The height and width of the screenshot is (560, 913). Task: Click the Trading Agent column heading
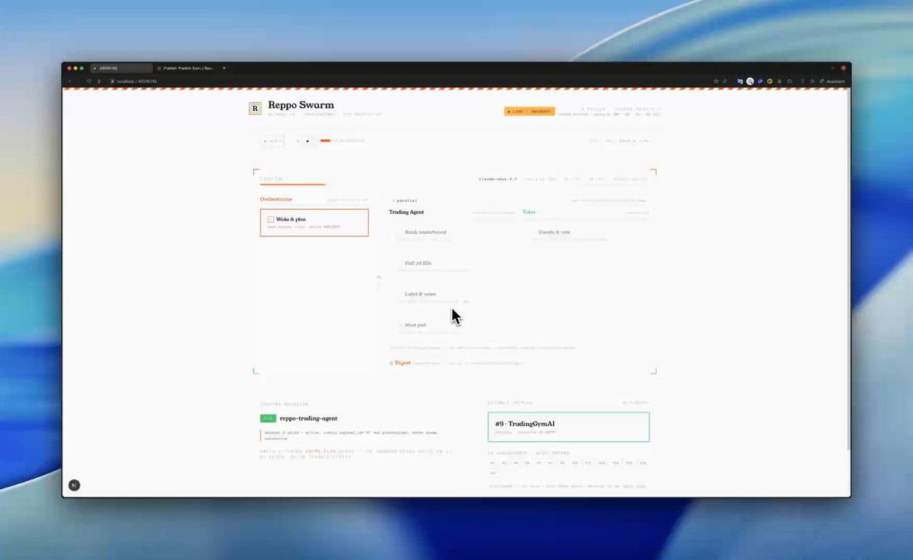(407, 212)
